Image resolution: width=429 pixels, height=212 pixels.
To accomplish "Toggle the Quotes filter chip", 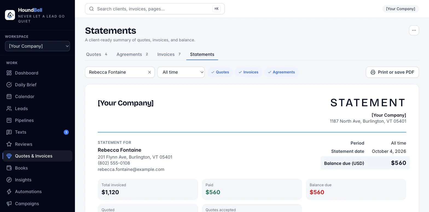I will (220, 72).
